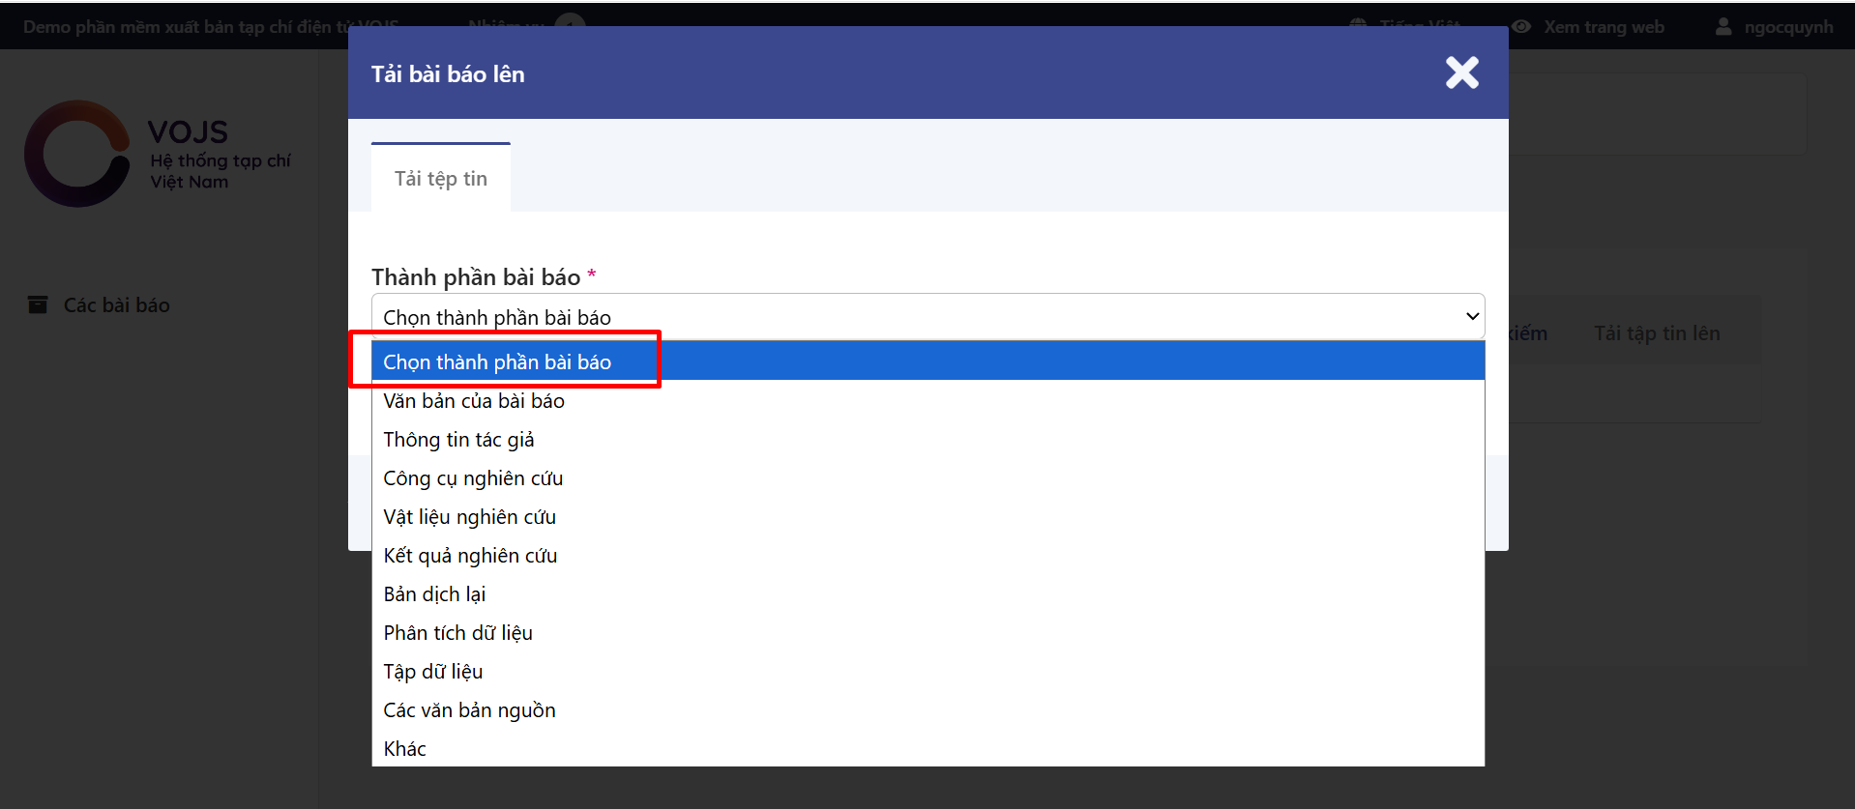Click the Tải tập tin lên link

pos(1657,333)
